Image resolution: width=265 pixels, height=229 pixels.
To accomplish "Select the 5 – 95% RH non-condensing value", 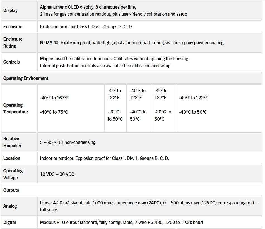I will pos(68,142).
